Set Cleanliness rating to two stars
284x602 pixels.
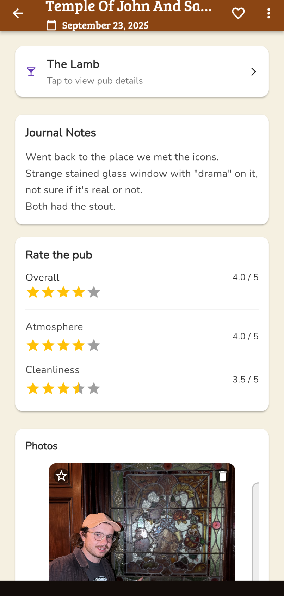(48, 389)
